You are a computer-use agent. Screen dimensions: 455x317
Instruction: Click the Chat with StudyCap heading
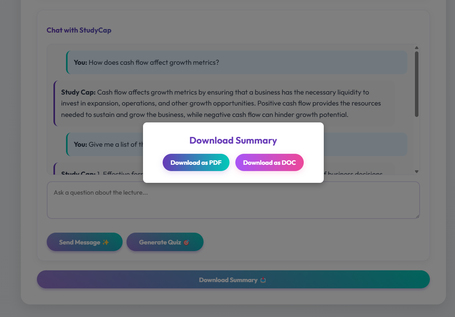coord(79,30)
